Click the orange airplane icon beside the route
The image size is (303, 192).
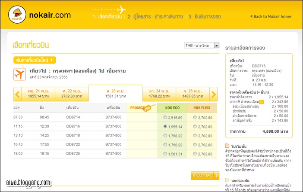coord(19,74)
